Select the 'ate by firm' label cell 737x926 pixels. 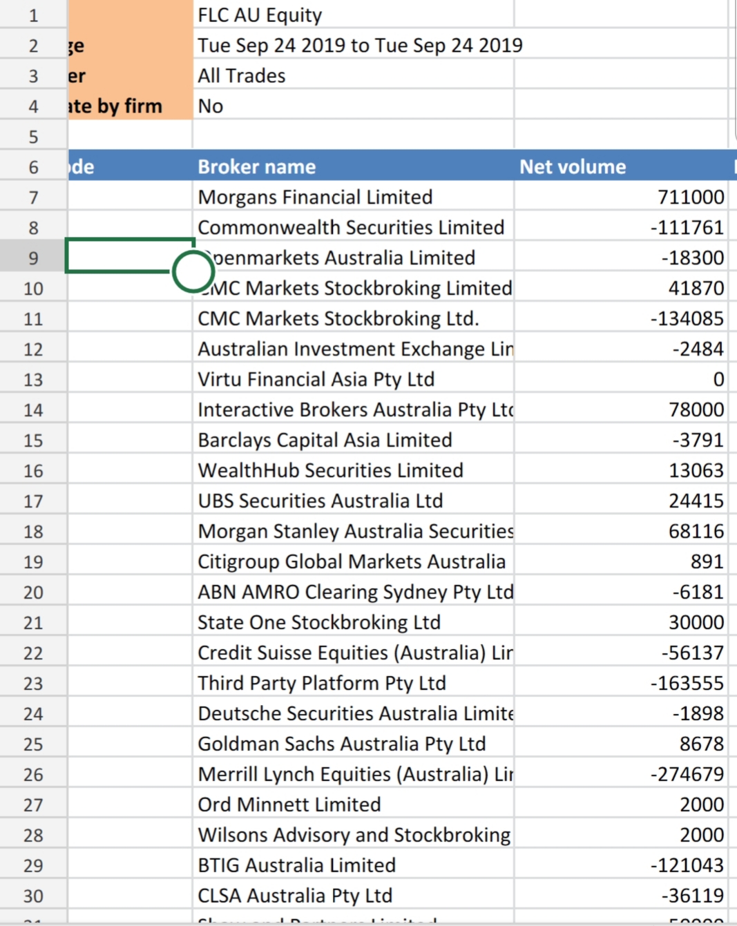(130, 106)
